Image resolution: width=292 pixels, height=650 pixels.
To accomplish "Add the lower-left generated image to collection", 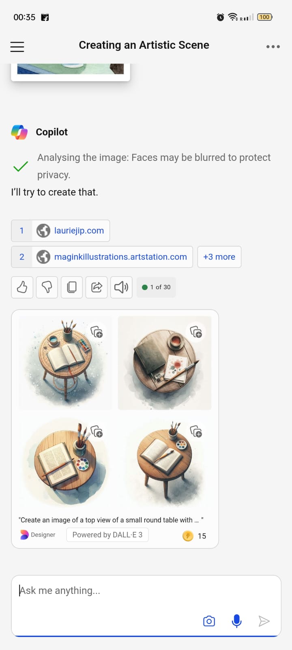I will point(97,431).
